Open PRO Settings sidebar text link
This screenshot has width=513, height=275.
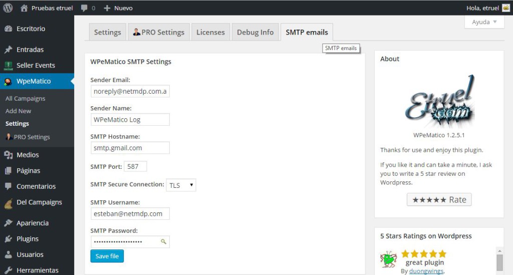[x=32, y=137]
